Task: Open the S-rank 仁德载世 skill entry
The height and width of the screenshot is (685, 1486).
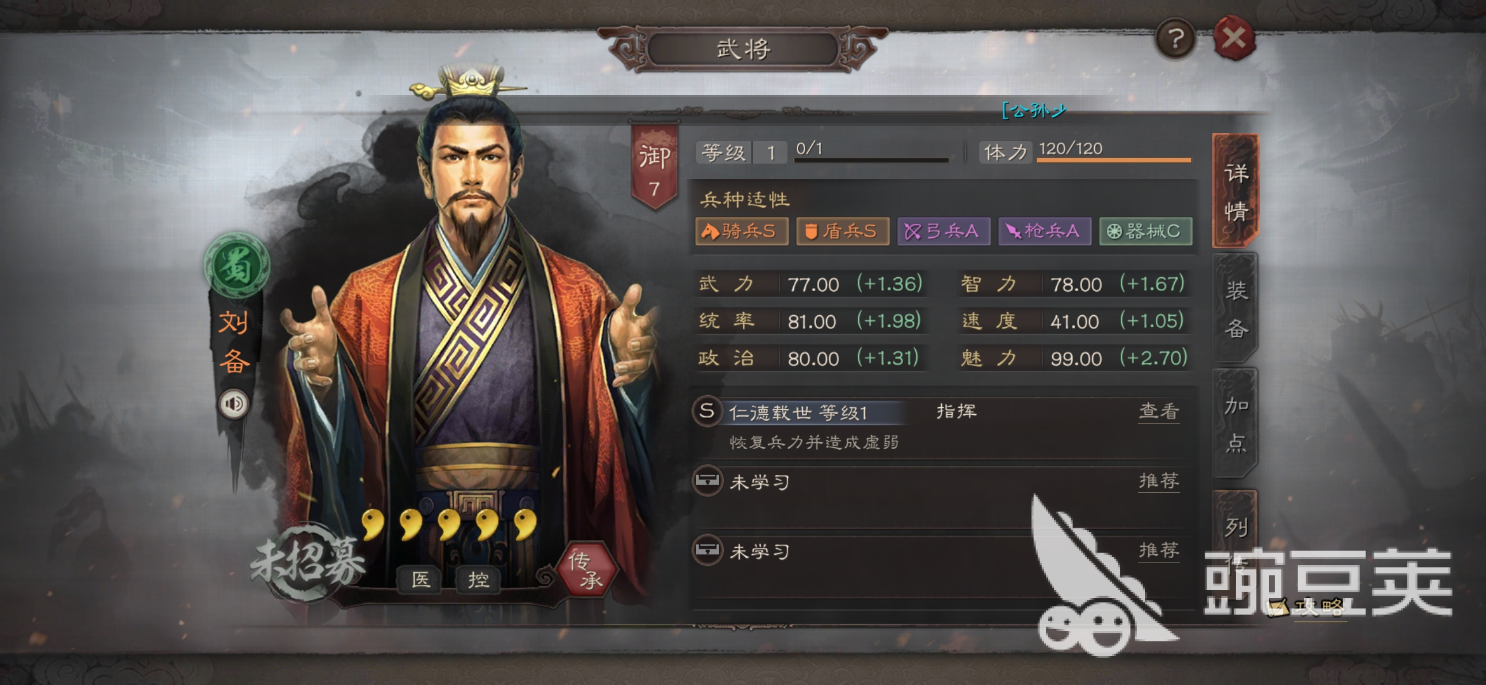Action: (798, 413)
